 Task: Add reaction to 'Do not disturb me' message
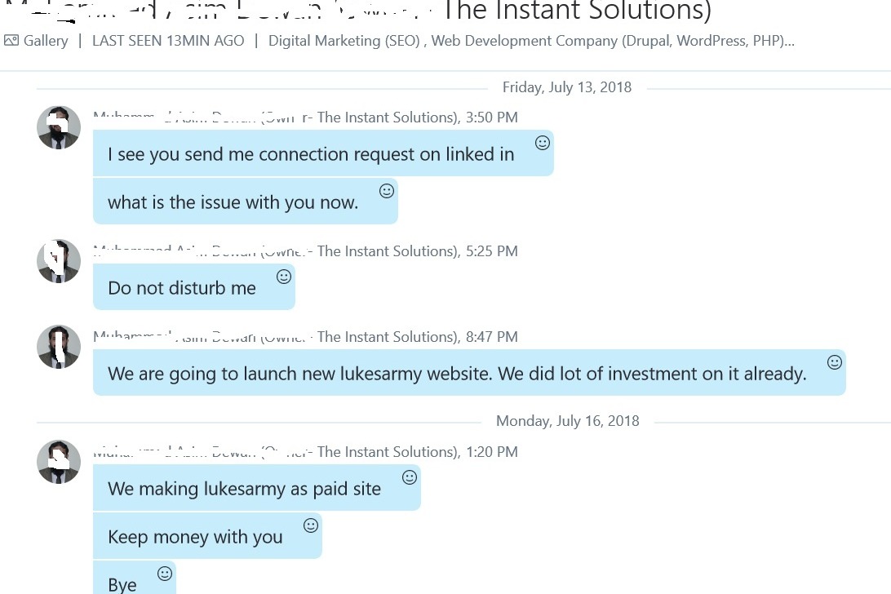[284, 277]
